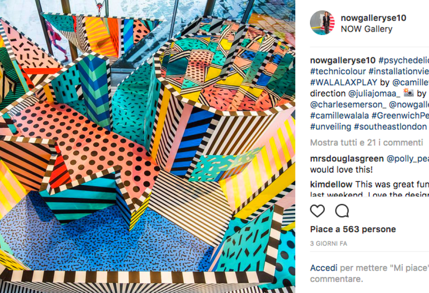
Task: Click the camera emoji in the caption
Action: pos(408,93)
